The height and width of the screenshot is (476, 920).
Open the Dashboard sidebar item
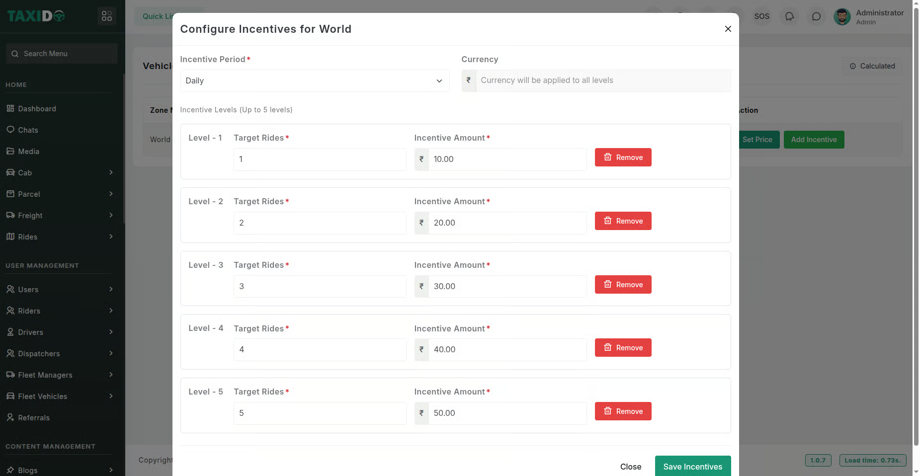click(37, 109)
